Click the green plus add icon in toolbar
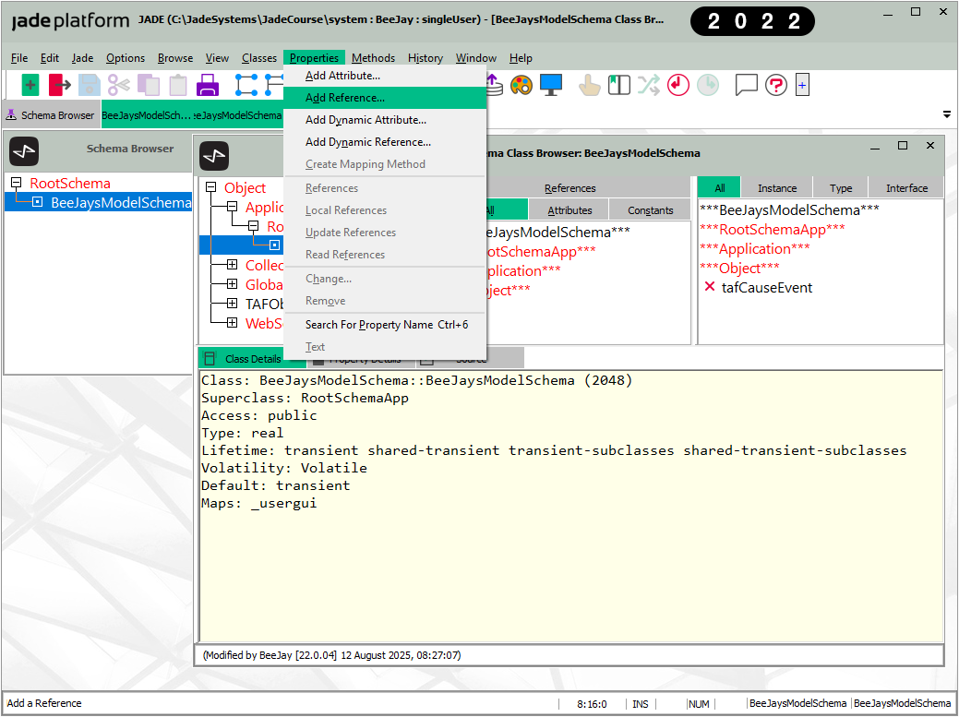 [30, 85]
